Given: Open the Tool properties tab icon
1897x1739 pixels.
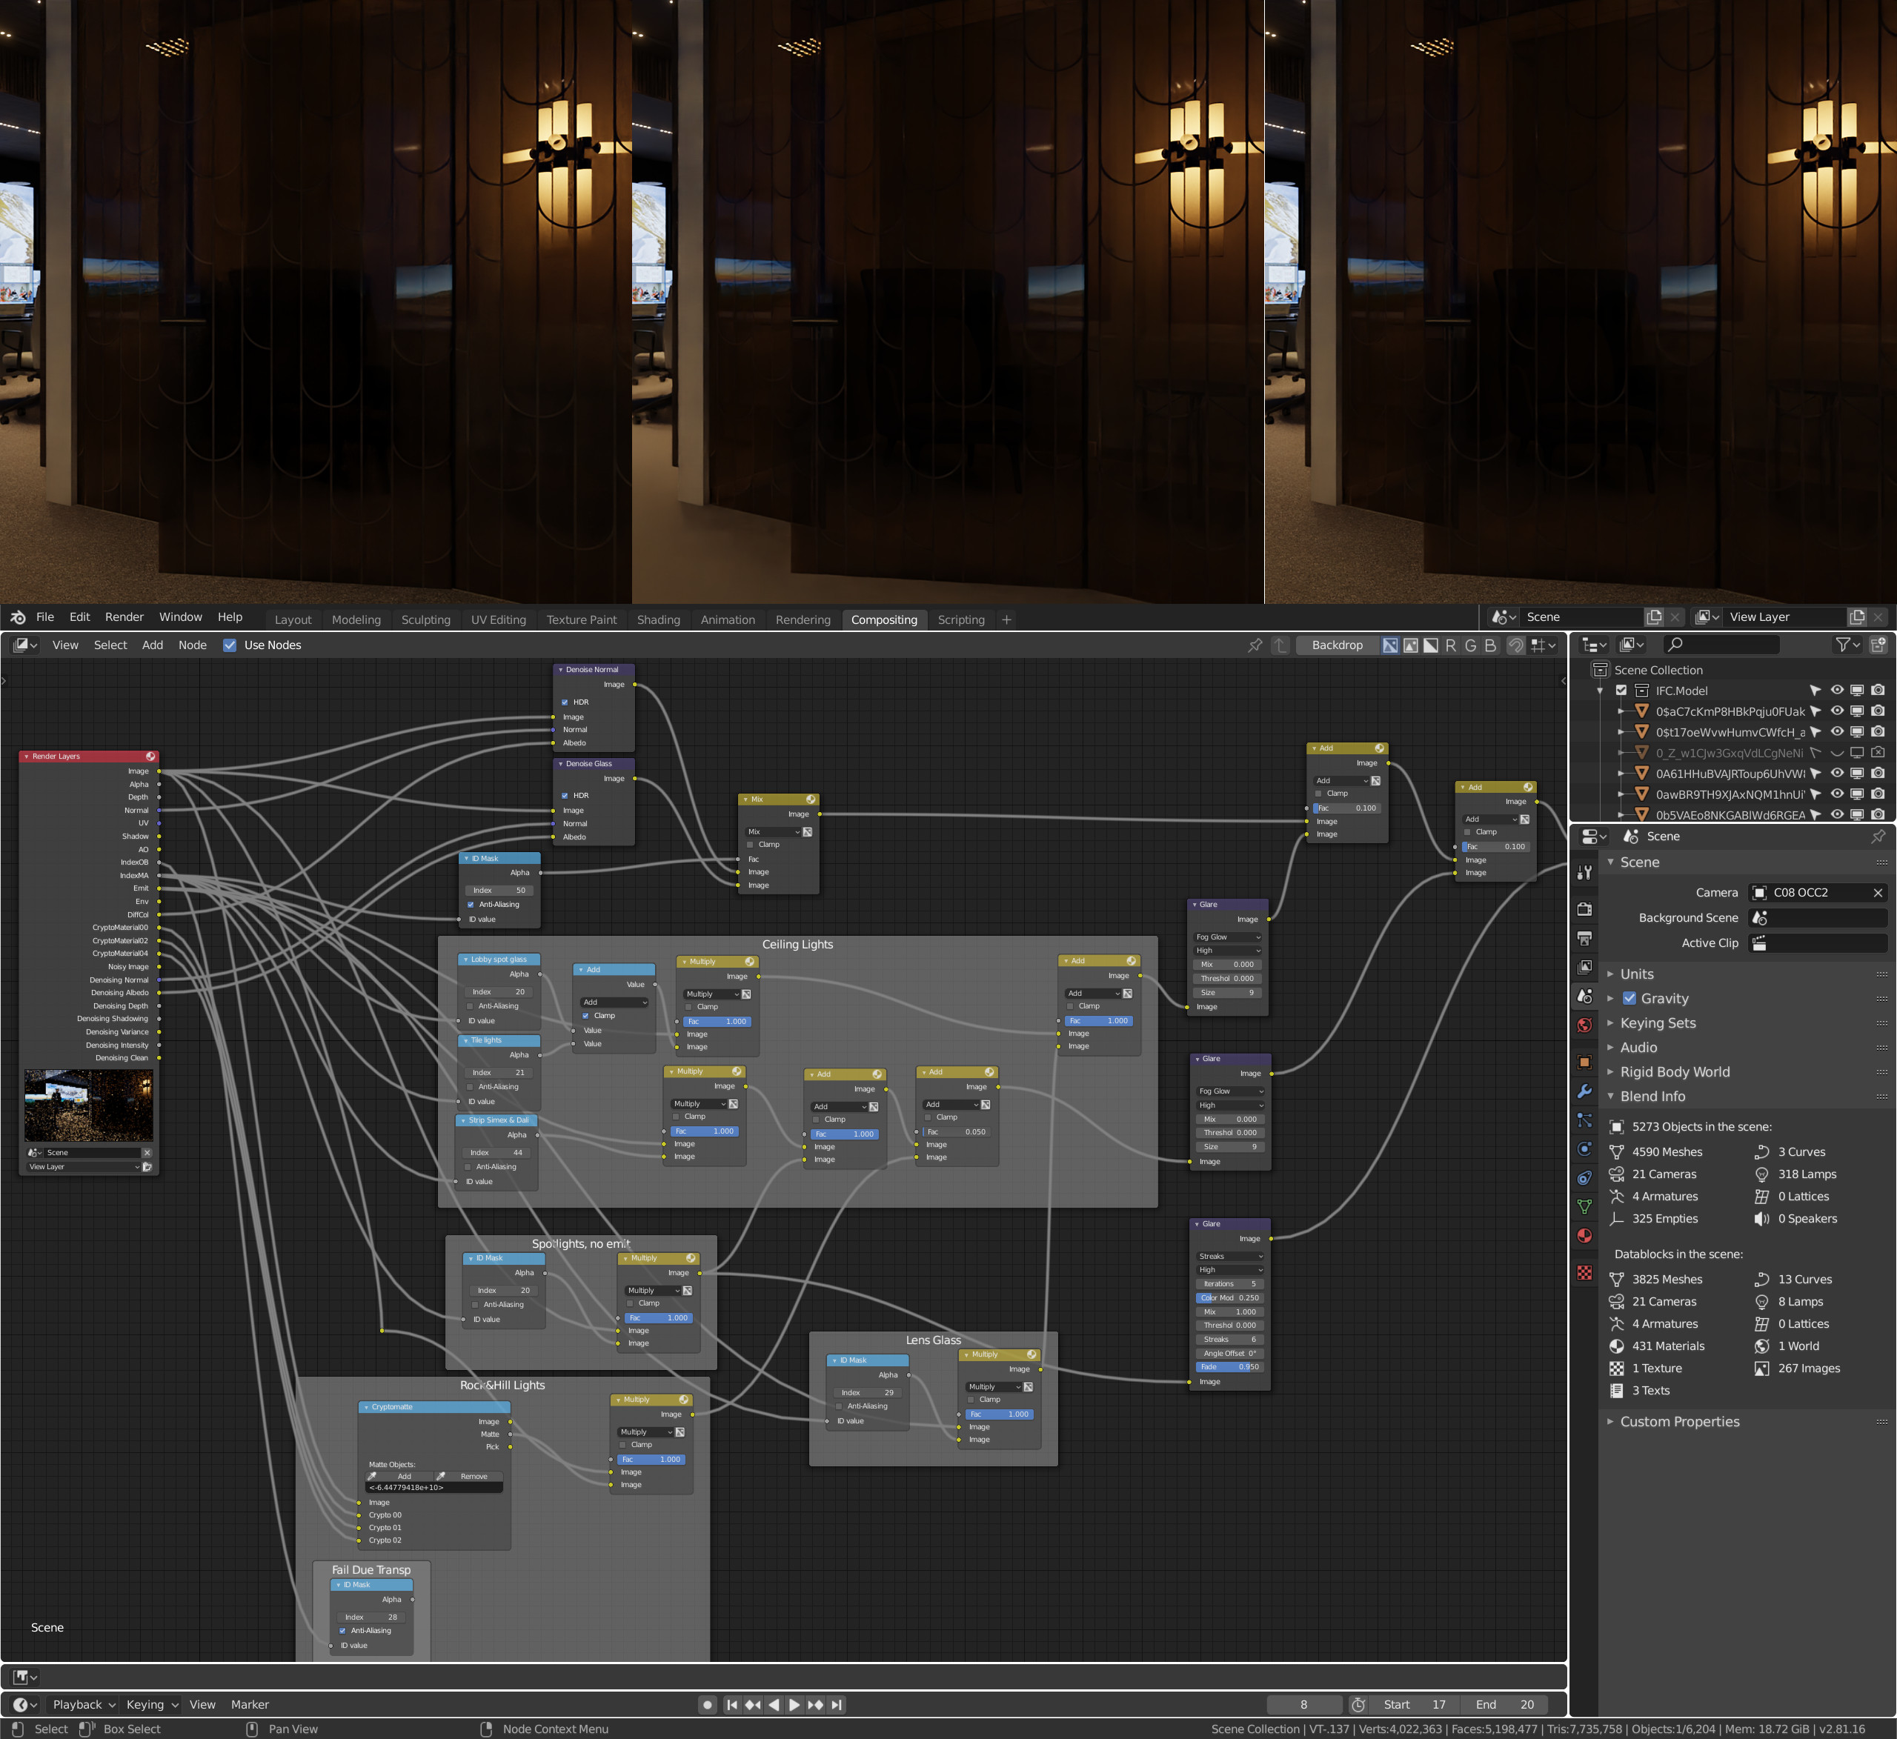Looking at the screenshot, I should (1584, 872).
